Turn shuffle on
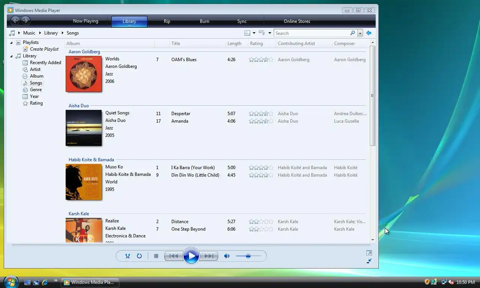 coord(127,256)
